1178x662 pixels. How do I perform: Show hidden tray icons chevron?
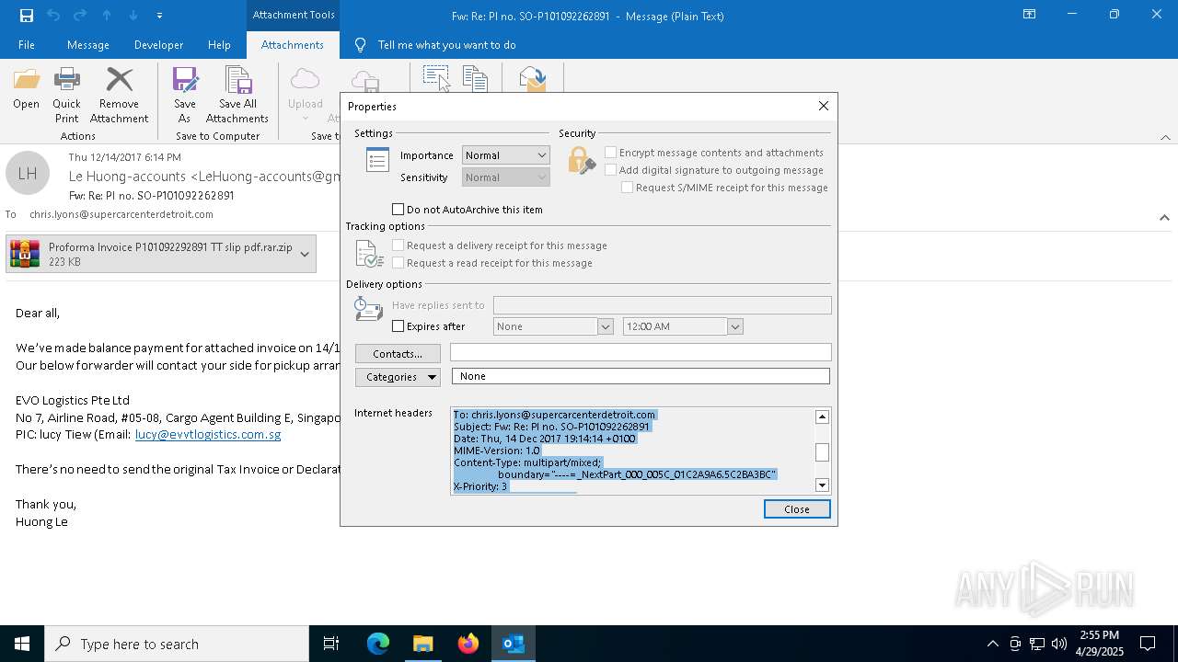tap(993, 644)
